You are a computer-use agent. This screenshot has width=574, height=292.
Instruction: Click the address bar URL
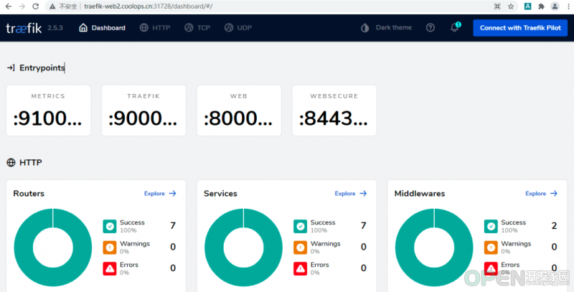(x=149, y=6)
